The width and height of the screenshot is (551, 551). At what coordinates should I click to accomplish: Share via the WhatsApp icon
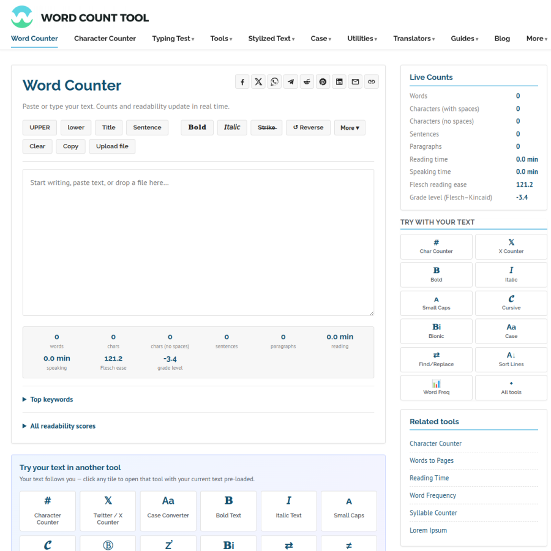tap(274, 82)
